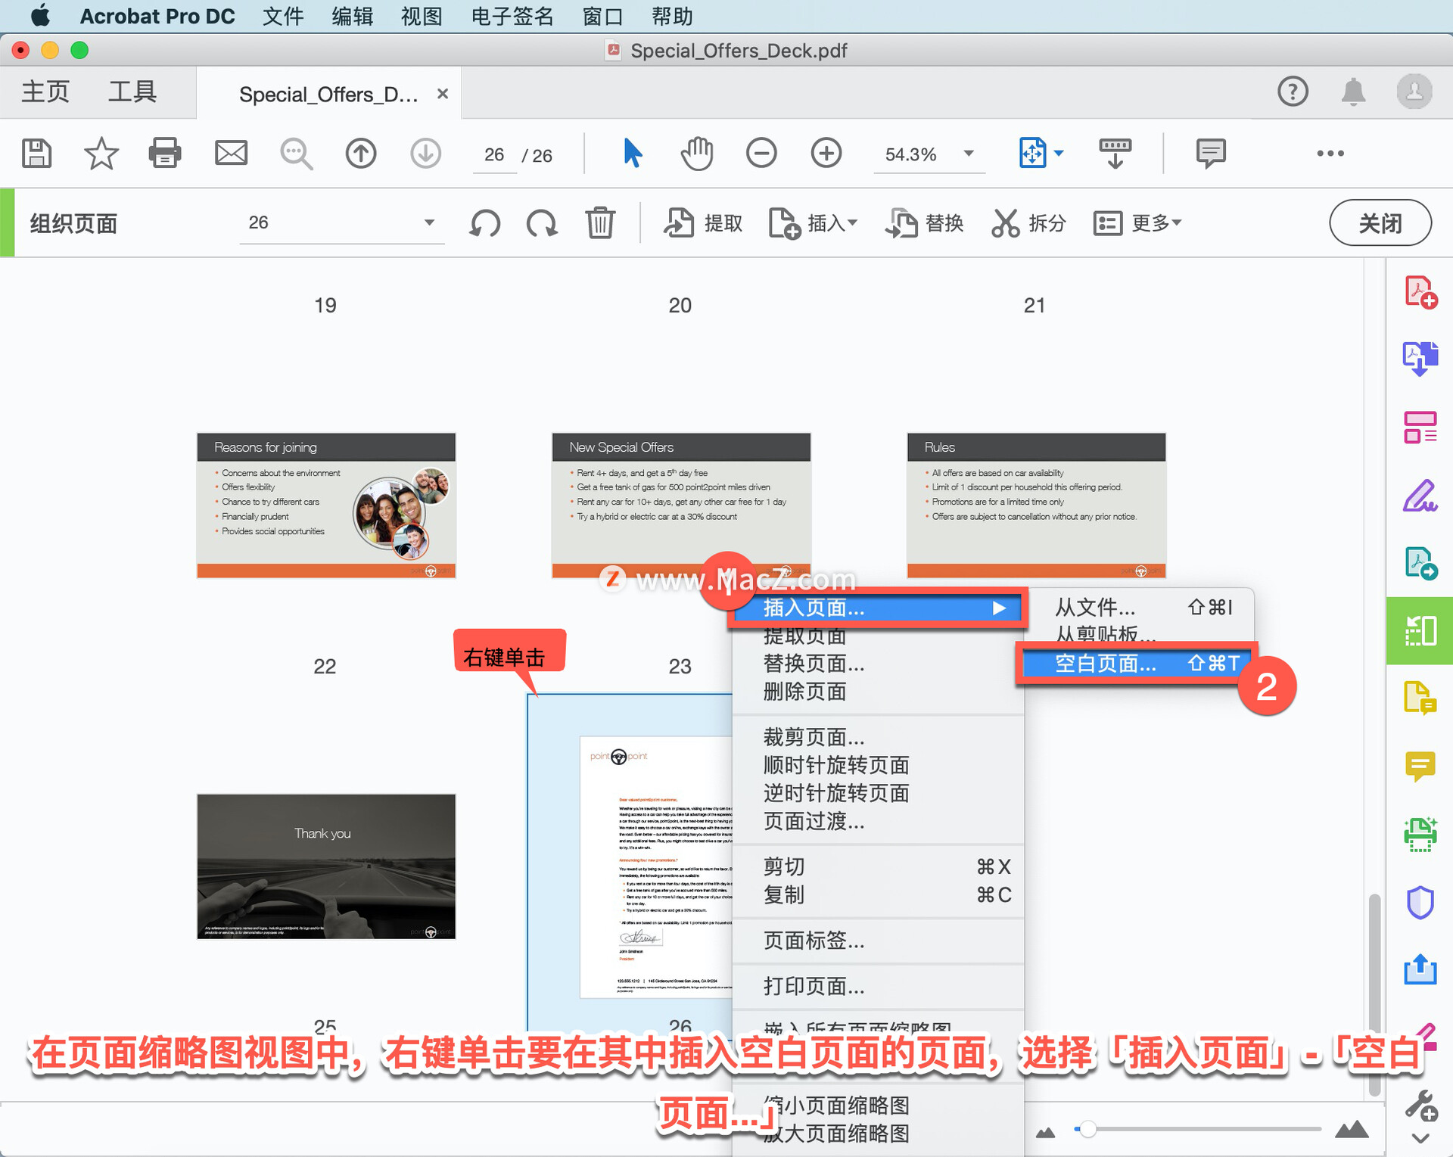Viewport: 1453px width, 1157px height.
Task: Send file by email envelope icon
Action: coord(231,154)
